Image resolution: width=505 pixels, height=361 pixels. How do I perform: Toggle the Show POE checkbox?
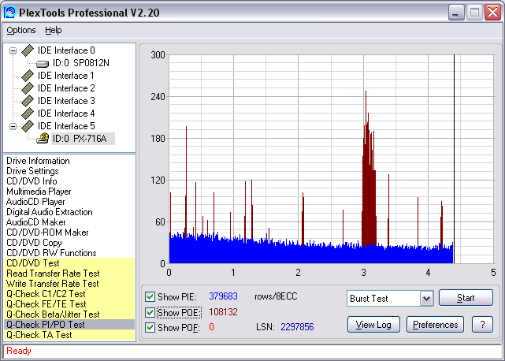(x=150, y=312)
